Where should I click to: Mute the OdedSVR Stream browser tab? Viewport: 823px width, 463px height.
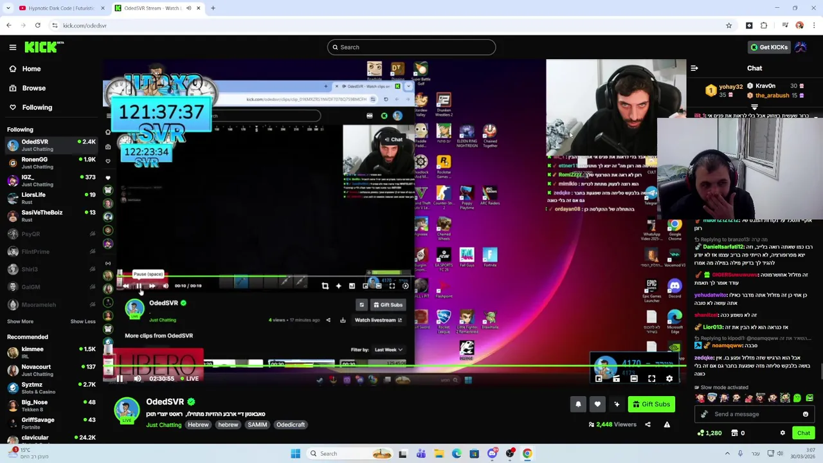click(x=188, y=8)
